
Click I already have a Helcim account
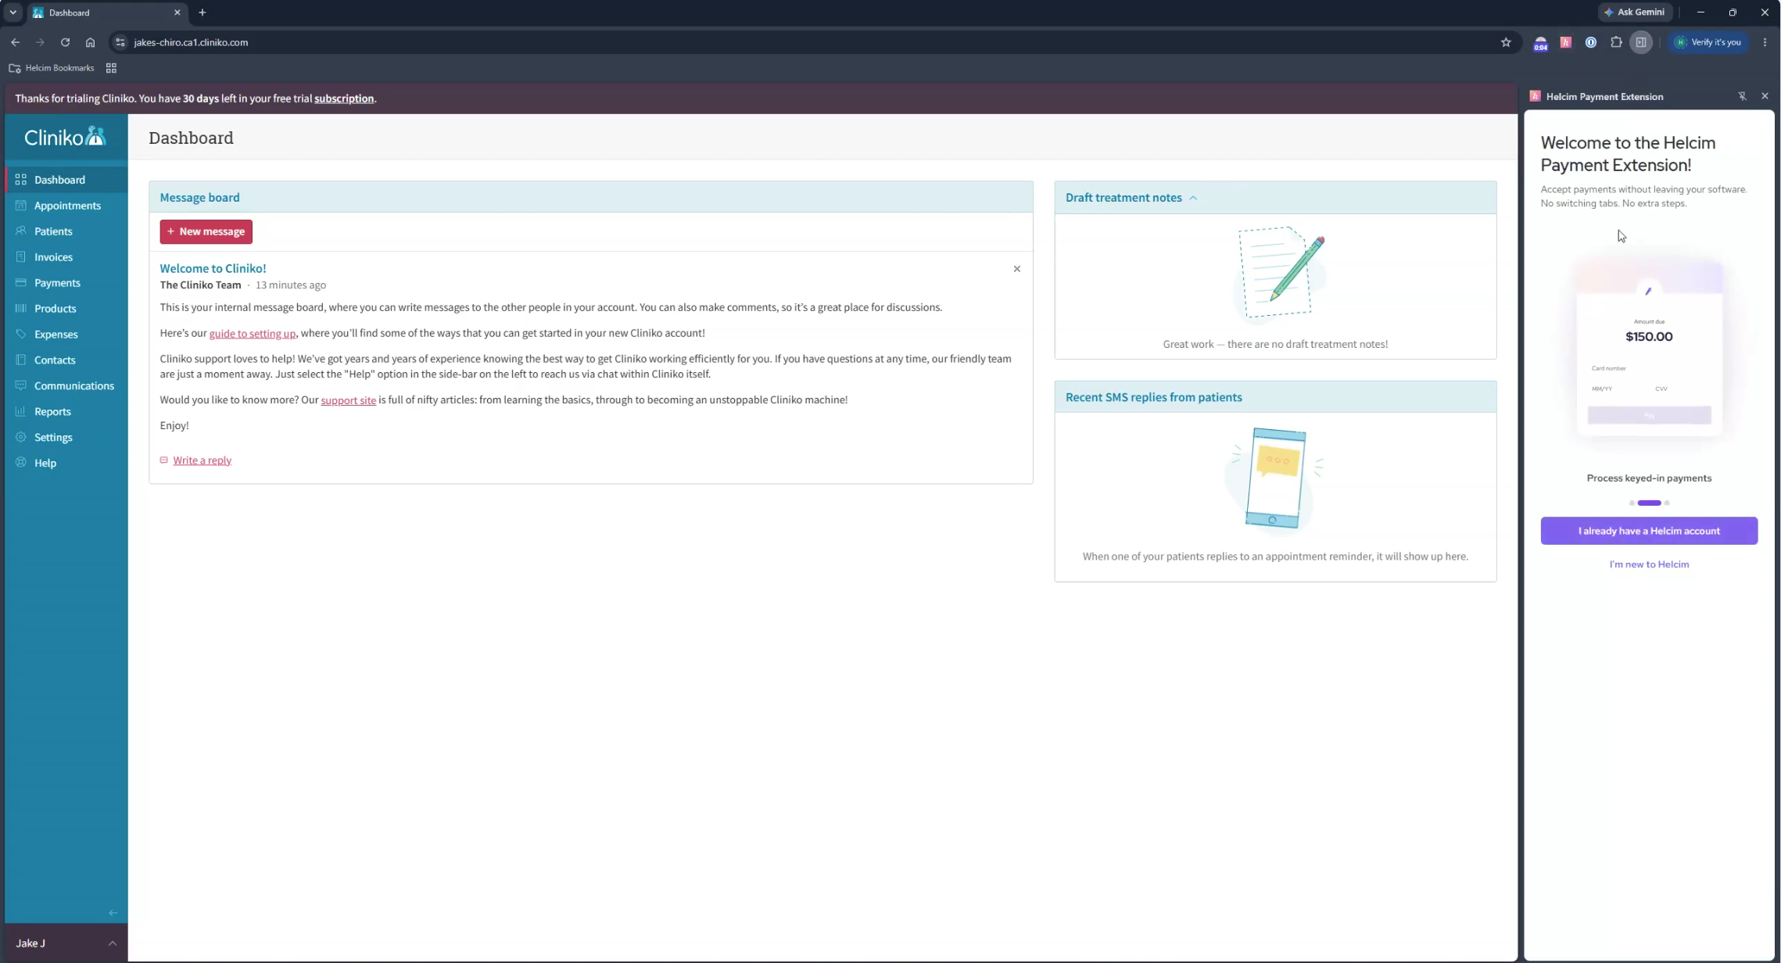click(x=1649, y=531)
